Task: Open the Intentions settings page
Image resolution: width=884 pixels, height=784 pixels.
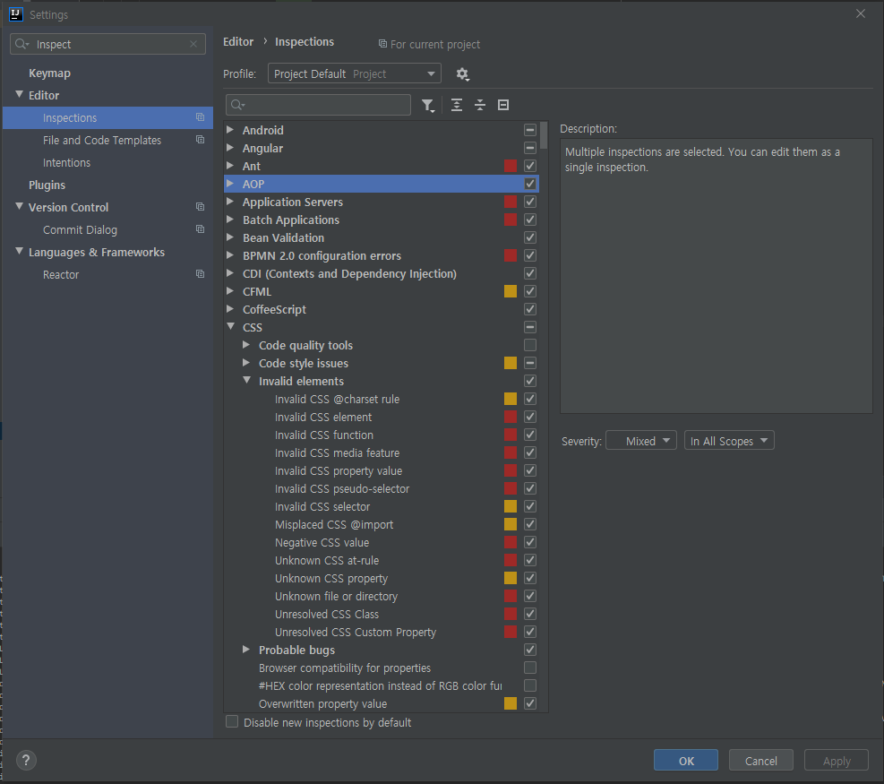Action: pyautogui.click(x=66, y=163)
